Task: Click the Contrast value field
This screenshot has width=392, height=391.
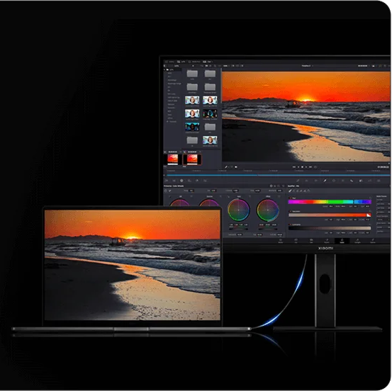Action: (x=235, y=191)
